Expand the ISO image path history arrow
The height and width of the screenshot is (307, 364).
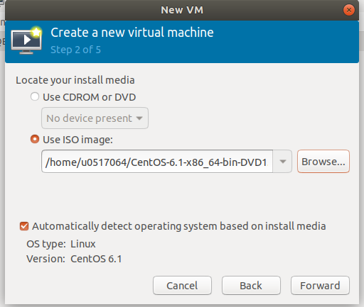click(x=282, y=162)
